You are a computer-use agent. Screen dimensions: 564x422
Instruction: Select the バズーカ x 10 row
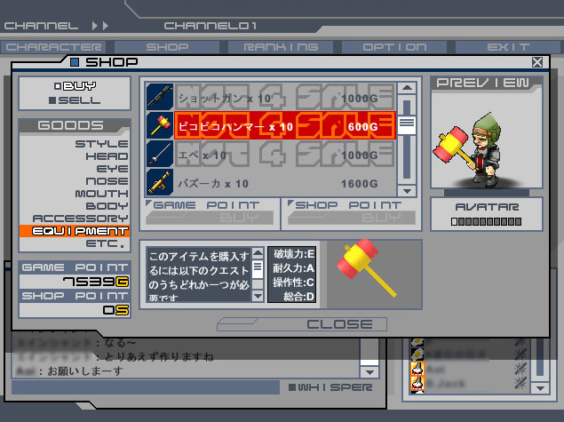(271, 182)
